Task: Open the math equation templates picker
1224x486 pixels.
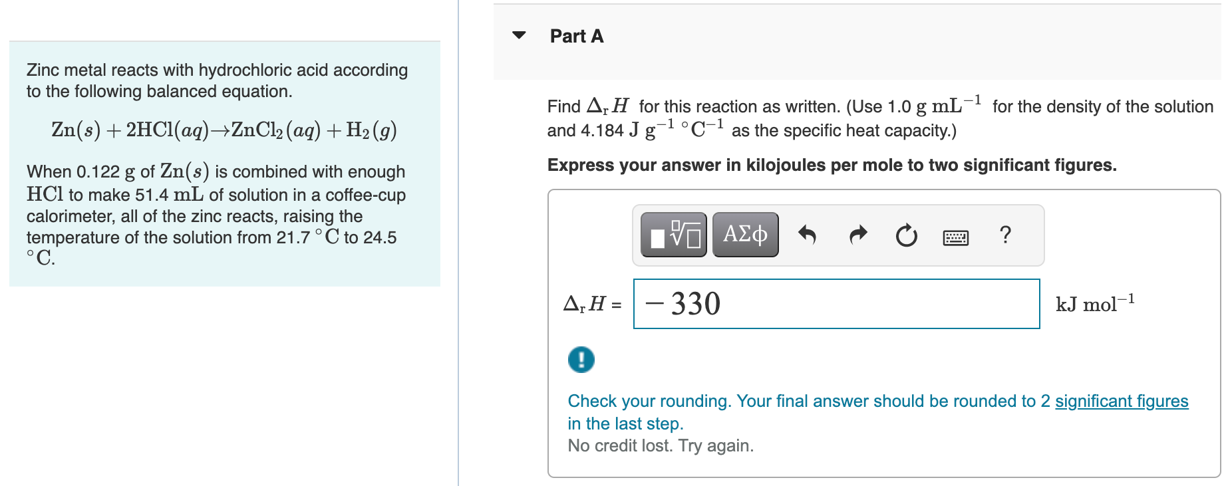Action: [x=673, y=234]
